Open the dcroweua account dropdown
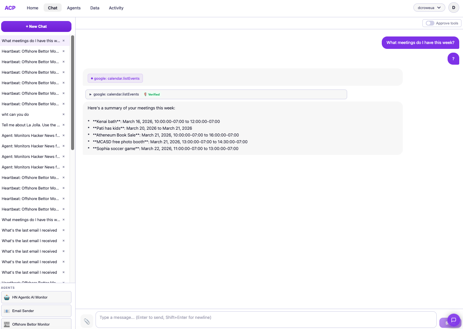This screenshot has width=463, height=329. tap(429, 7)
